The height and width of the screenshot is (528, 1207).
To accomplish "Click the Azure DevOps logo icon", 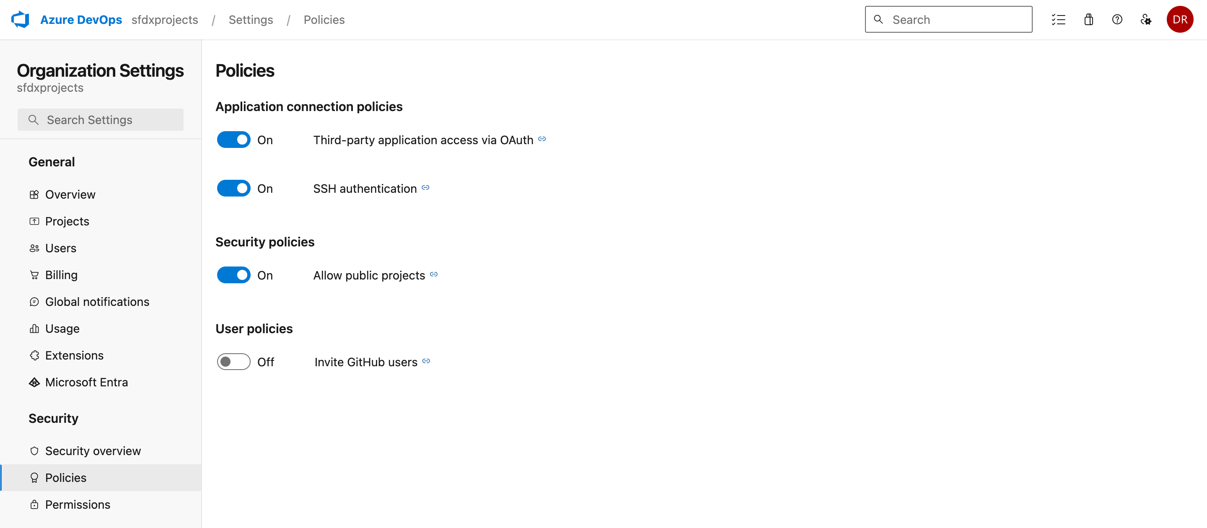I will [20, 20].
